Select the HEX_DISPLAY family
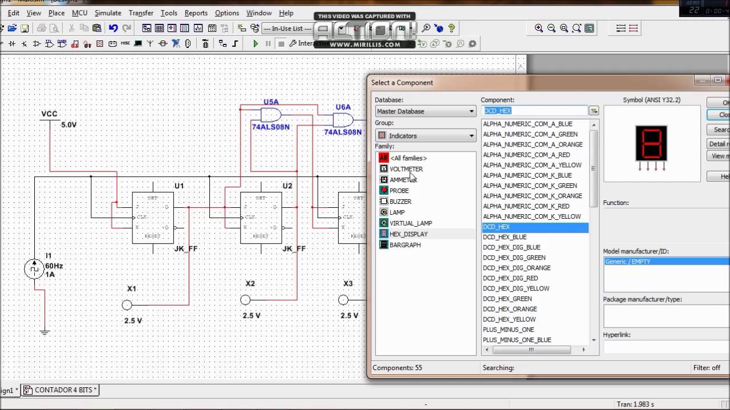The image size is (730, 410). pos(408,233)
